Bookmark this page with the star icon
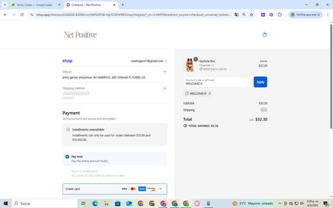The image size is (333, 208). 251,15
